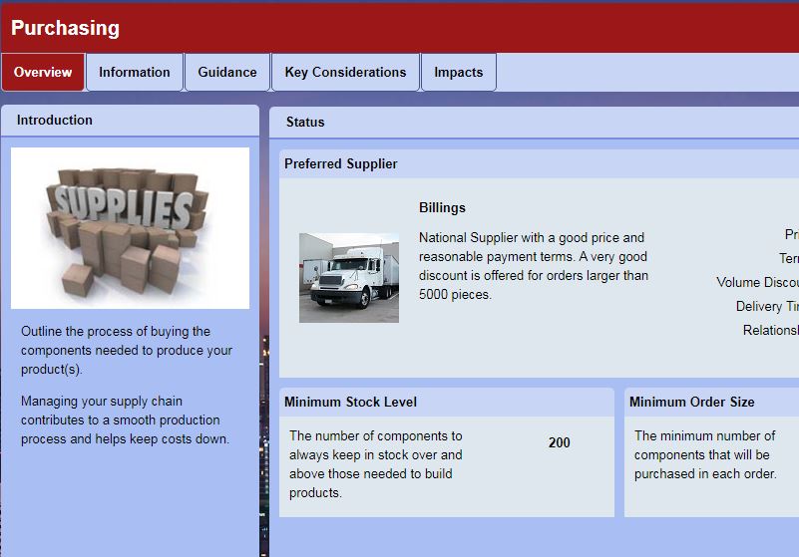Viewport: 799px width, 557px height.
Task: Click the Preferred Supplier heading
Action: [x=341, y=164]
